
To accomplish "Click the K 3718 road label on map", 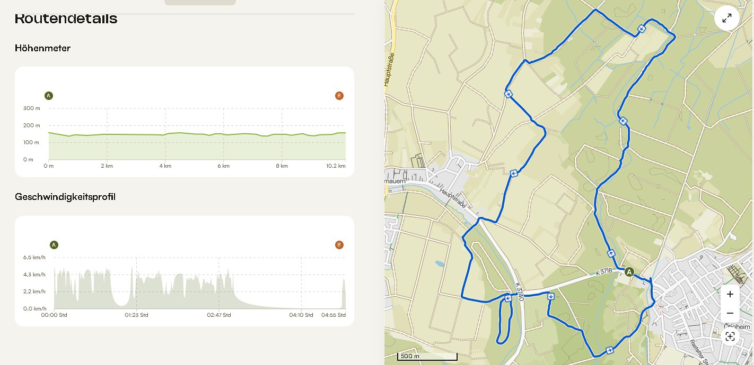I will 604,271.
